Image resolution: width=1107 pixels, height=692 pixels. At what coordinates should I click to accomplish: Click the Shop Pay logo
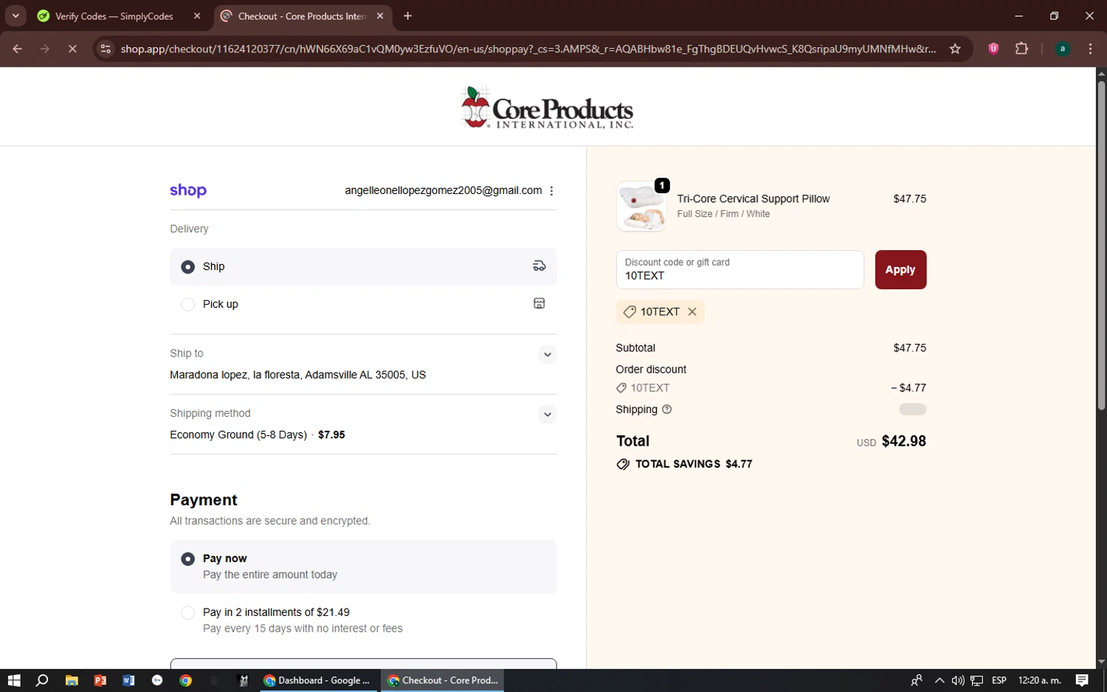pyautogui.click(x=188, y=190)
